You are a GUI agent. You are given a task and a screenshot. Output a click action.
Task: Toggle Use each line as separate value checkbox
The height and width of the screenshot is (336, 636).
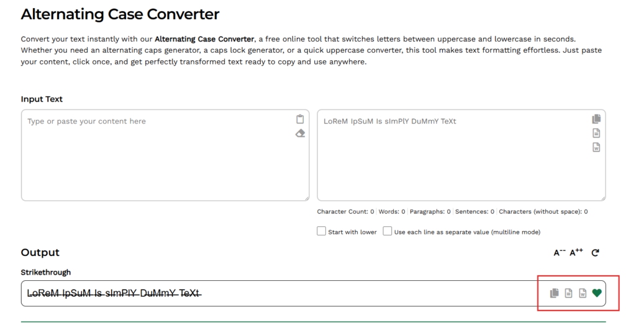388,231
